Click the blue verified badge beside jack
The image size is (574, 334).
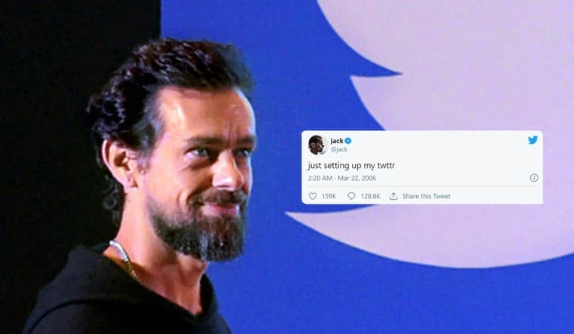click(348, 141)
